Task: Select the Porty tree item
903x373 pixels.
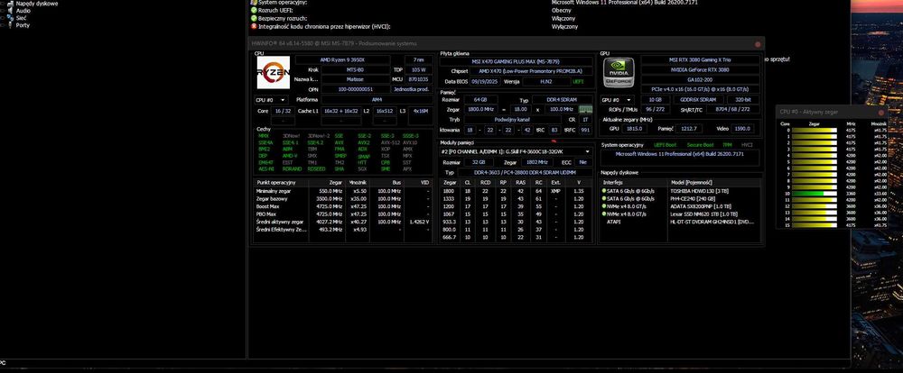Action: pyautogui.click(x=23, y=25)
